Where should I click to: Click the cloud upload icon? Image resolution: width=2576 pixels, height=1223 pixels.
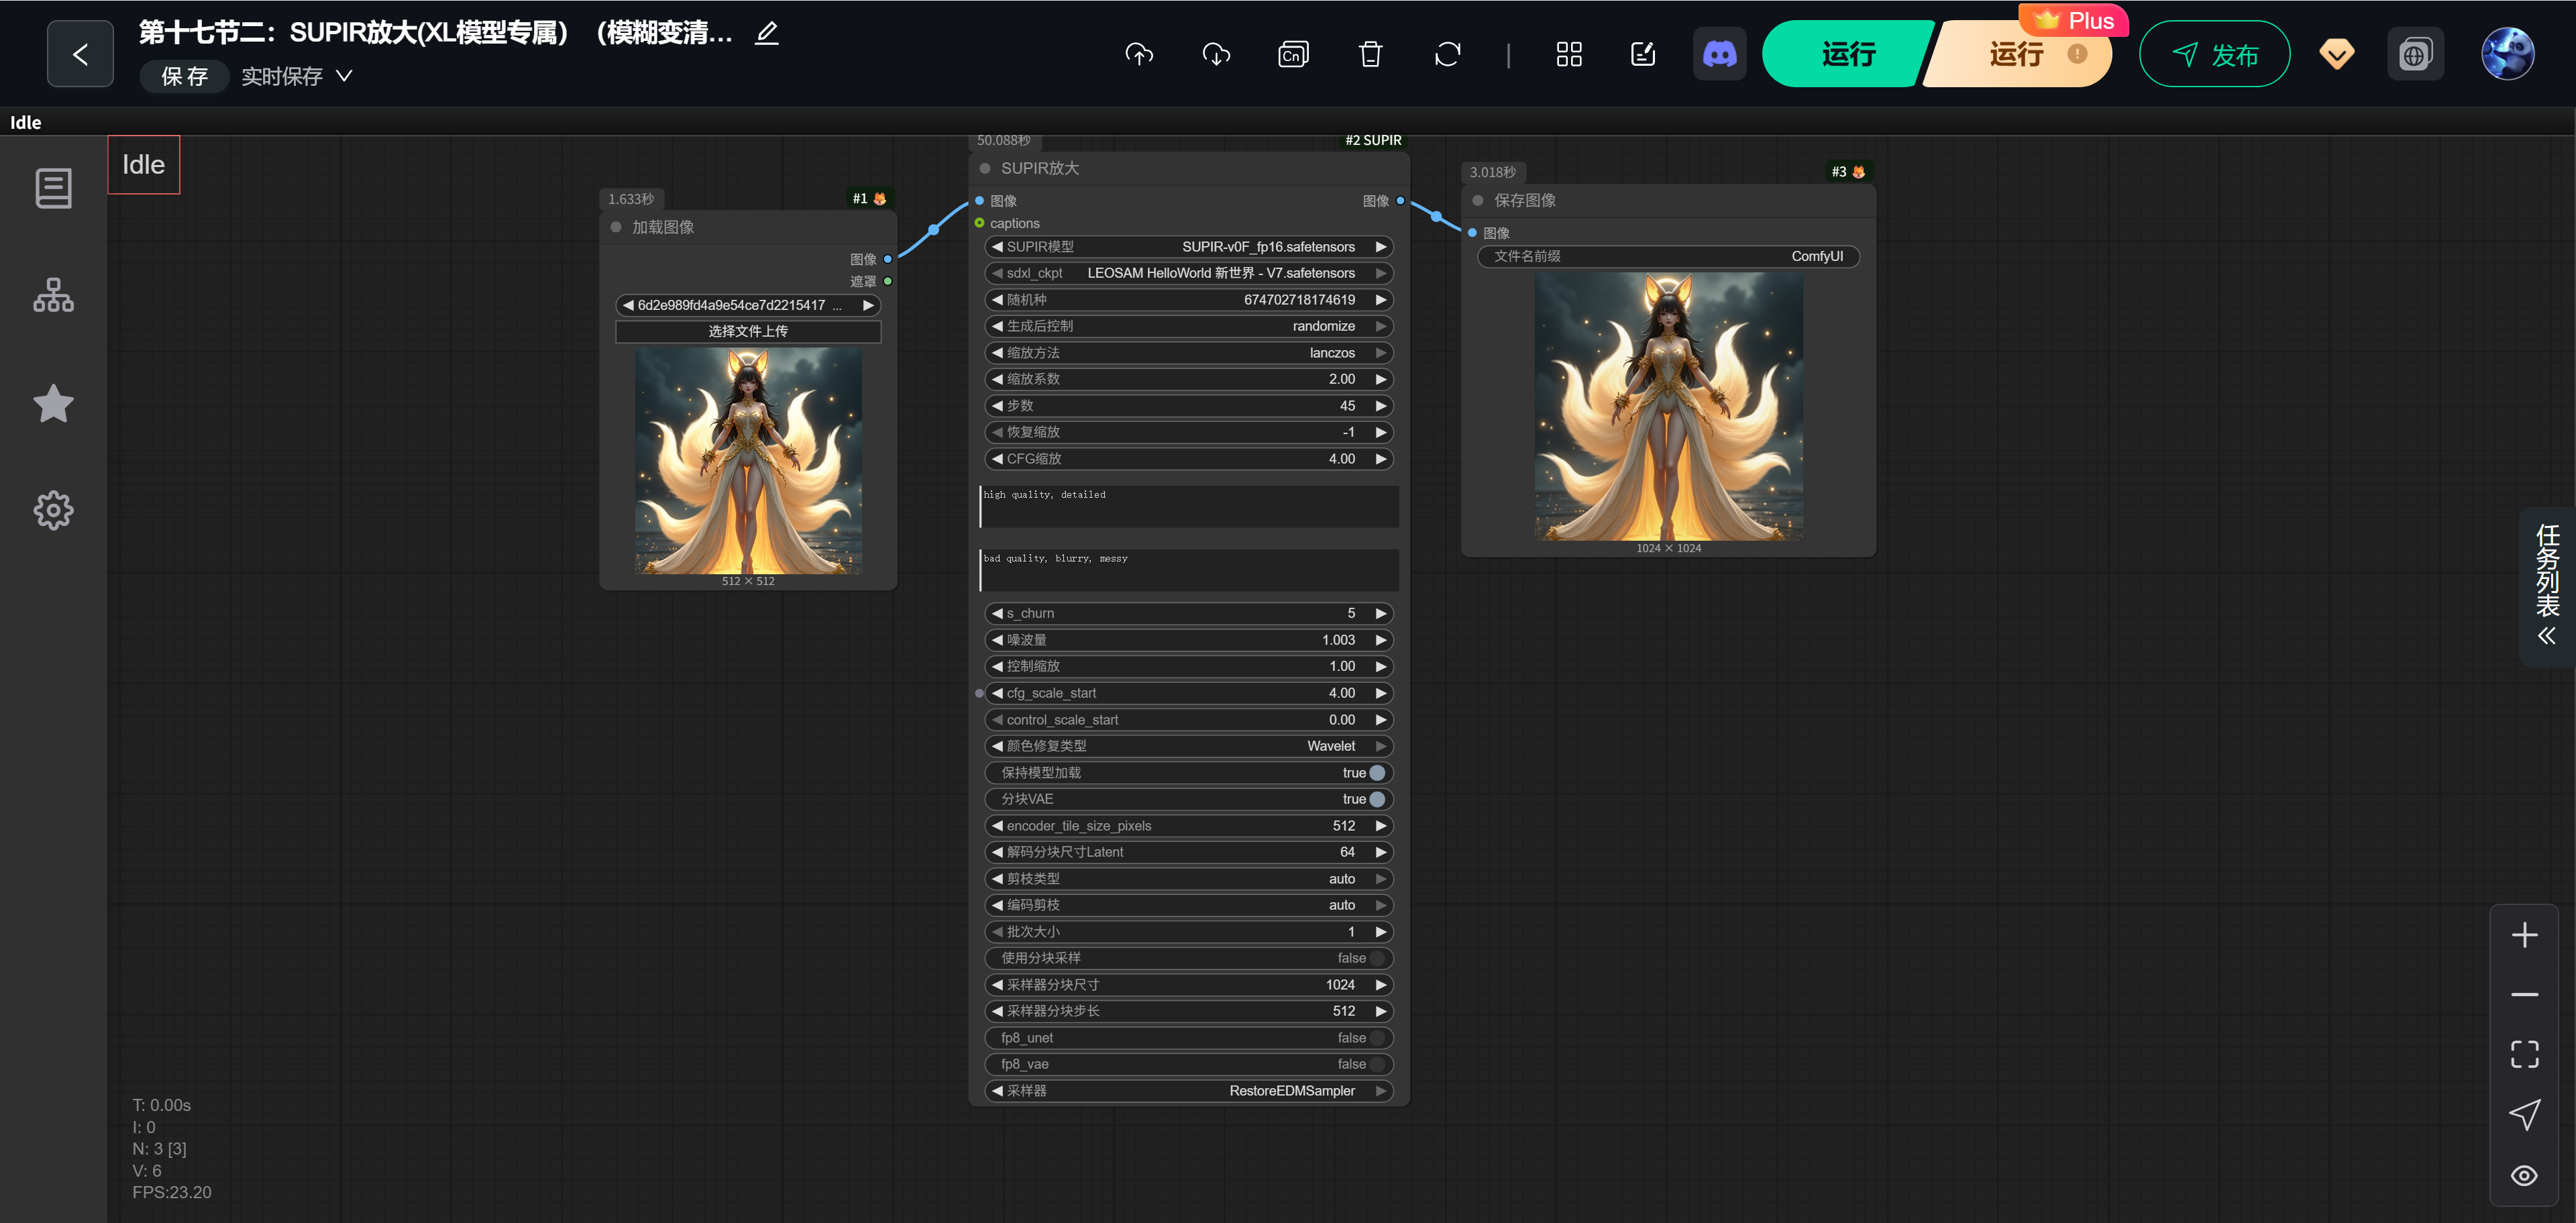[x=1139, y=54]
